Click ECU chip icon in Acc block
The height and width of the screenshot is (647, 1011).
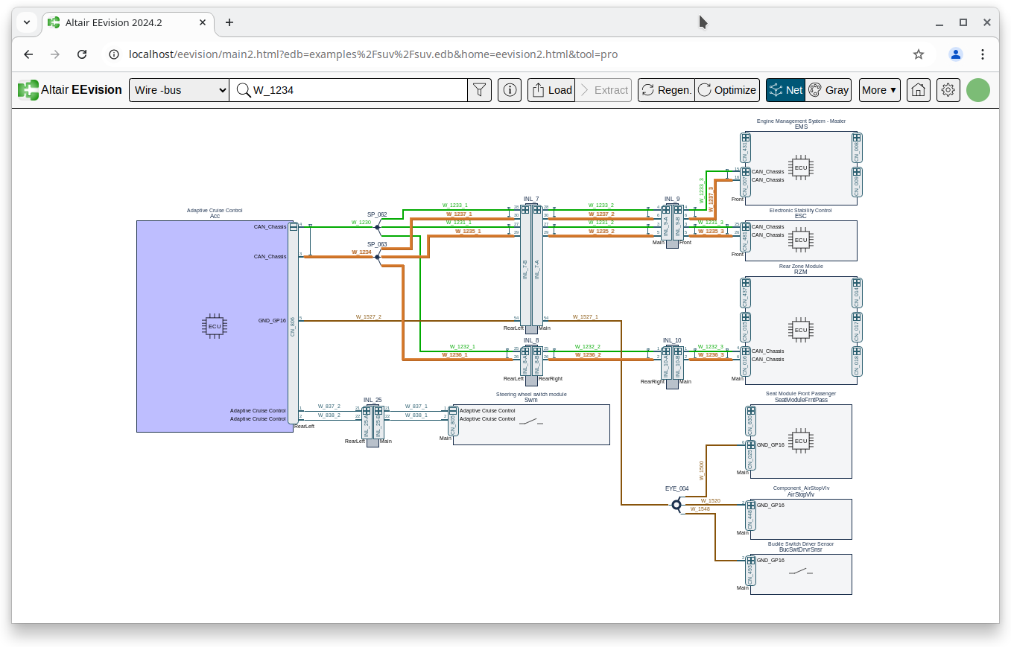pos(215,326)
